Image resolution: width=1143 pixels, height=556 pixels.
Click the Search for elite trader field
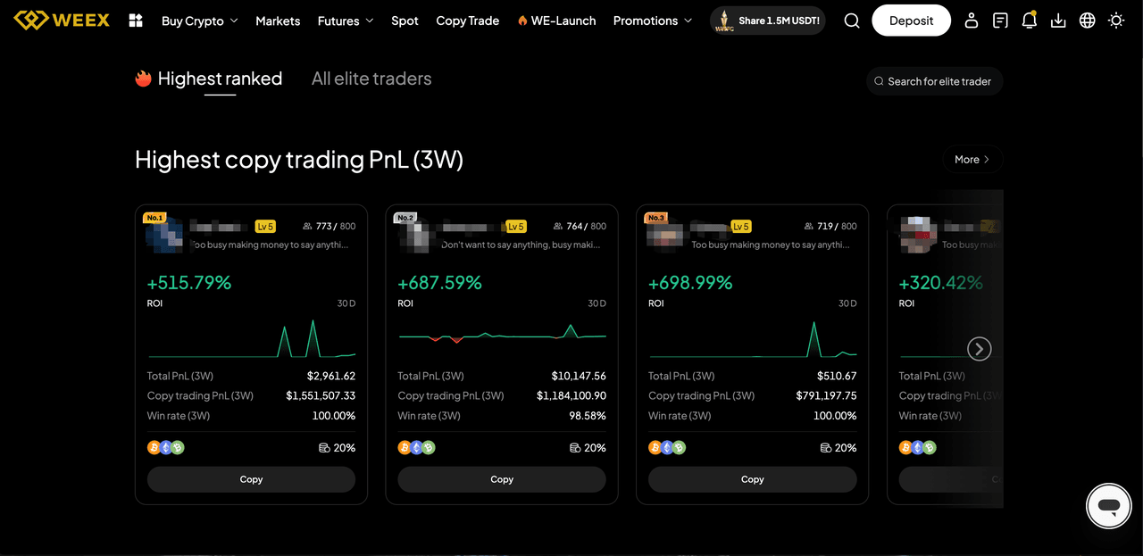(x=935, y=81)
